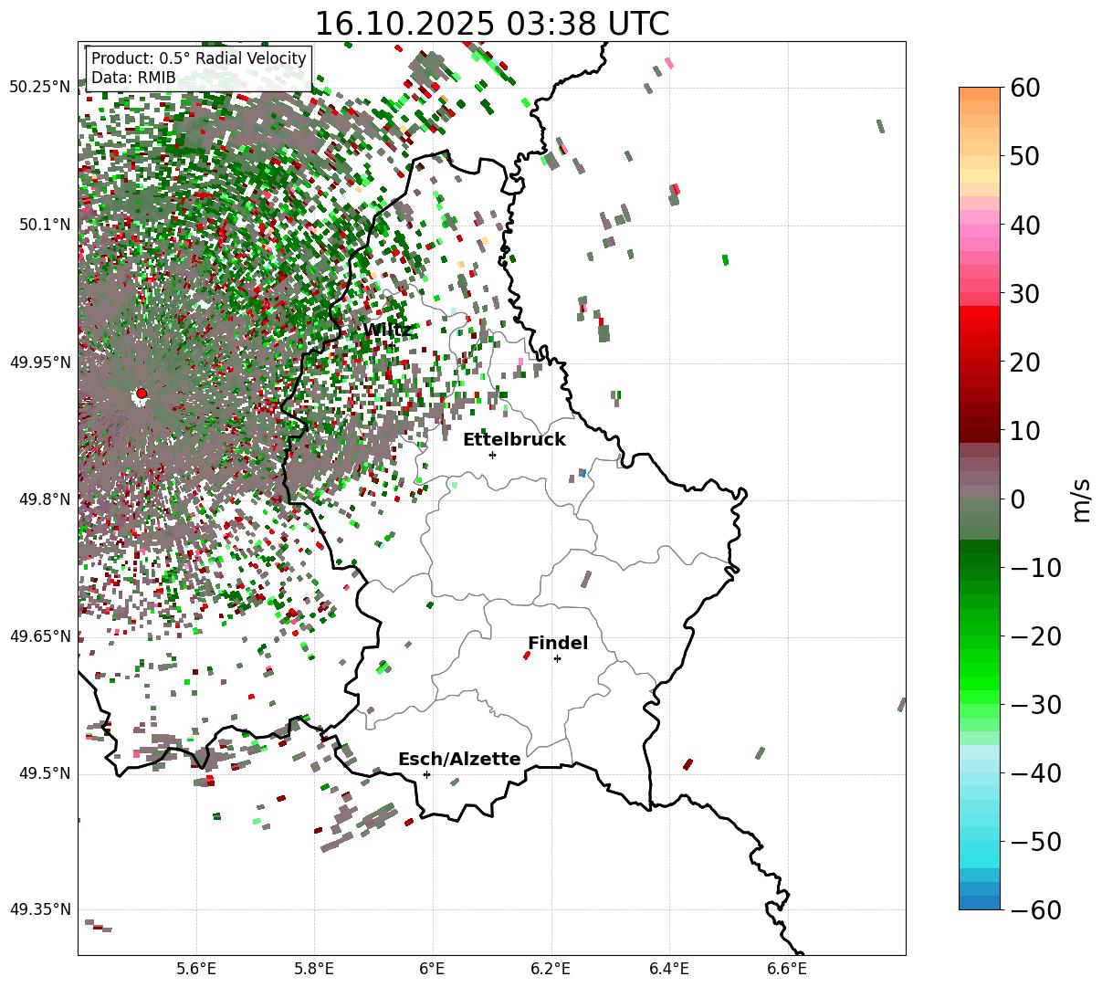Pick the orange colorbar segment near 60
The width and height of the screenshot is (1102, 987).
point(980,94)
